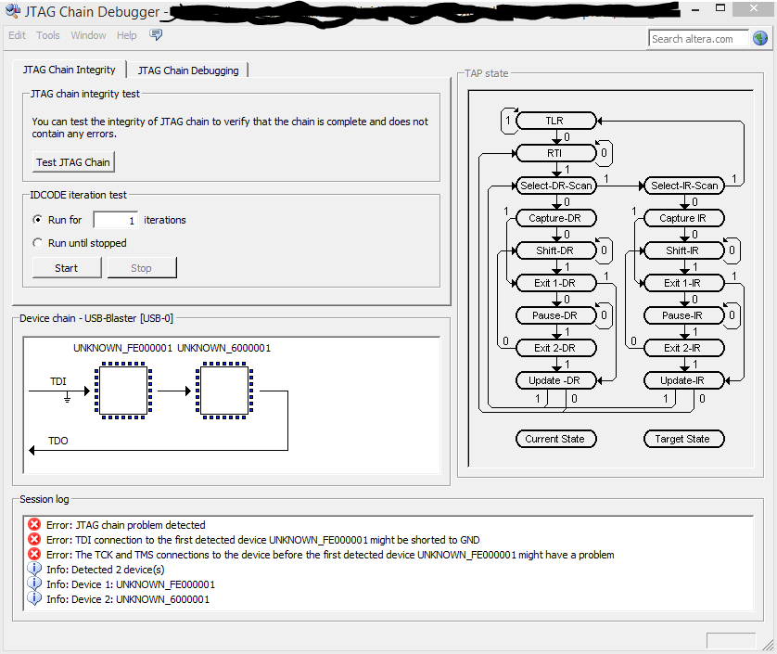Select the Run until stopped option
Screen dimensions: 777x654
point(37,243)
